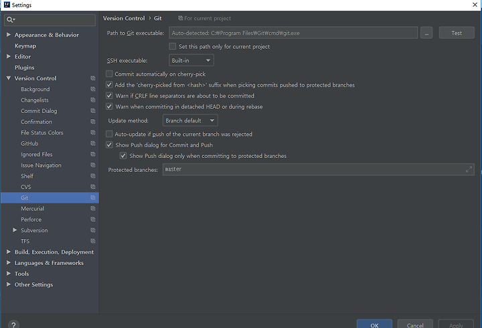
Task: Click Version Control in the breadcrumb
Action: click(124, 19)
